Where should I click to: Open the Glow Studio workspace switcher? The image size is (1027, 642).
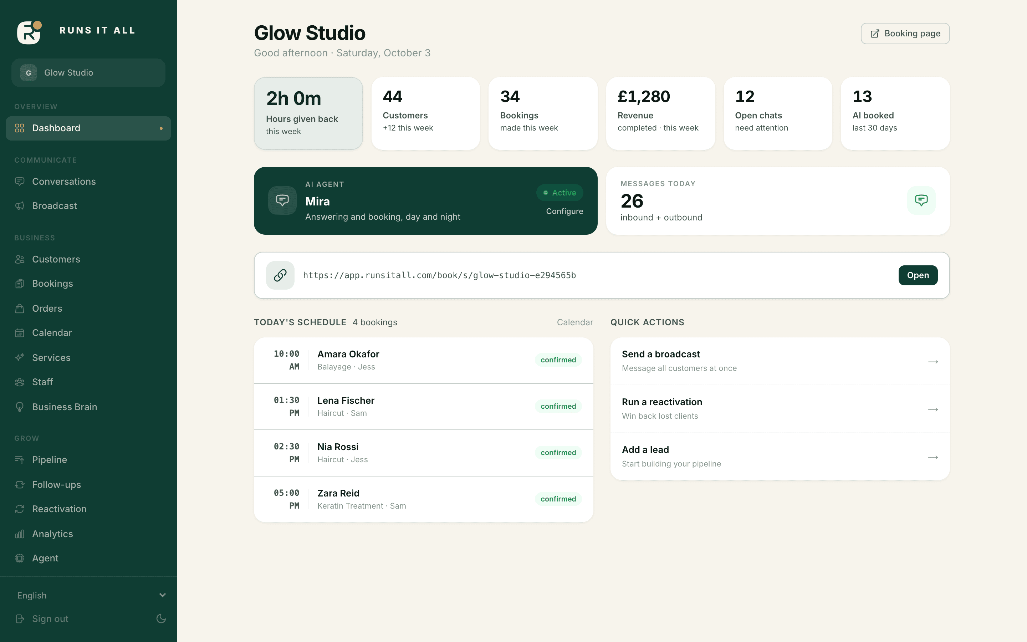tap(89, 73)
